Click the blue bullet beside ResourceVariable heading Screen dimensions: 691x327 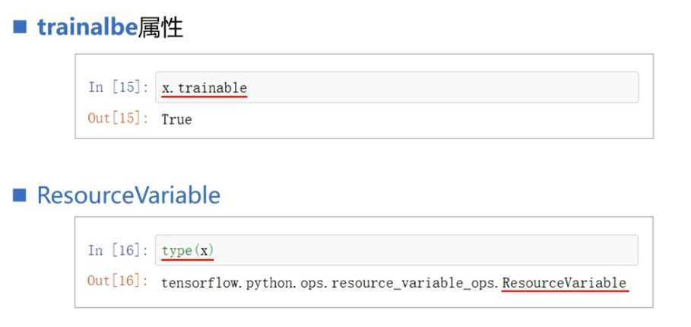pos(20,195)
